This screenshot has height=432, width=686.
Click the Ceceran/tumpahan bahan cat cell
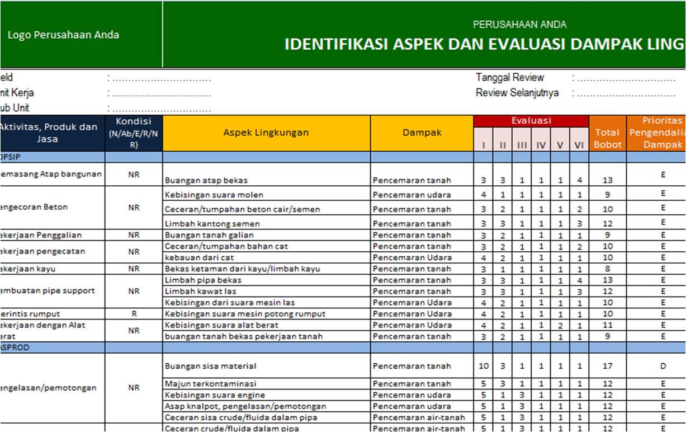266,246
